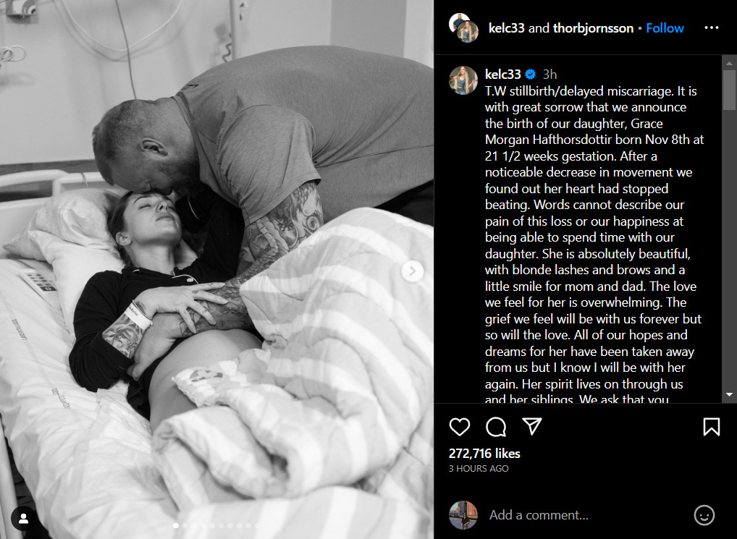Click the verified badge next to kelc33
The image size is (737, 539).
[530, 75]
